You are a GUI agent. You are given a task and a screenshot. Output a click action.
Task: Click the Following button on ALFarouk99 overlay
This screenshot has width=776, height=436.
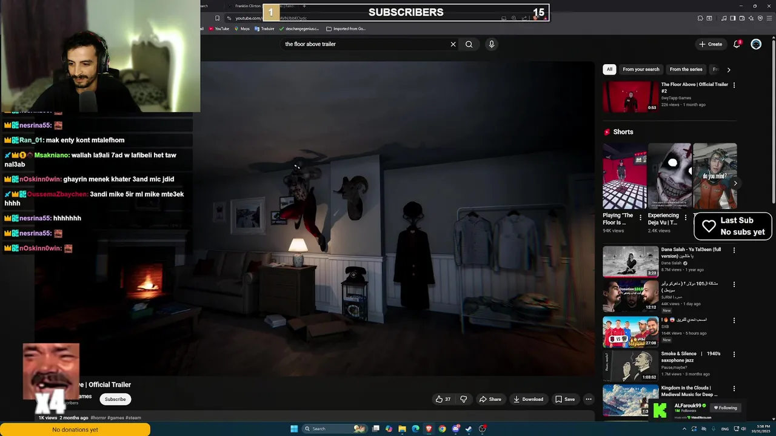click(x=725, y=408)
